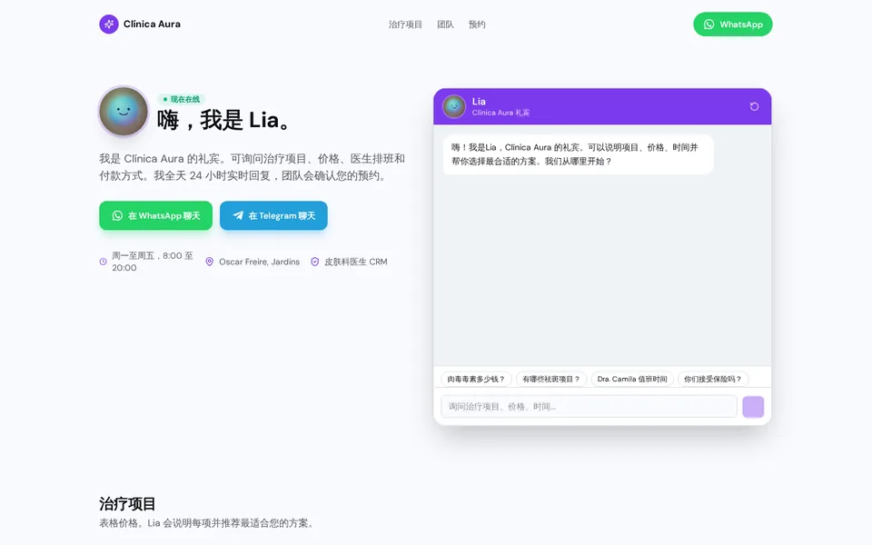Click the 现在在线 status badge

pyautogui.click(x=182, y=99)
